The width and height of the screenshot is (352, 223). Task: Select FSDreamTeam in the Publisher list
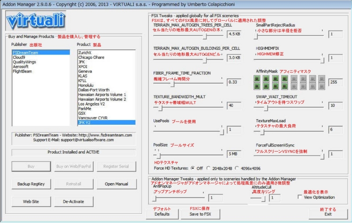(40, 52)
